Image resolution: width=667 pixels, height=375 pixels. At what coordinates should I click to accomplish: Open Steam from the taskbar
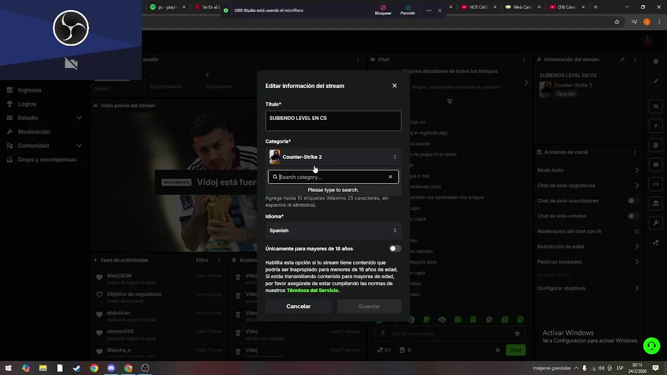[77, 368]
